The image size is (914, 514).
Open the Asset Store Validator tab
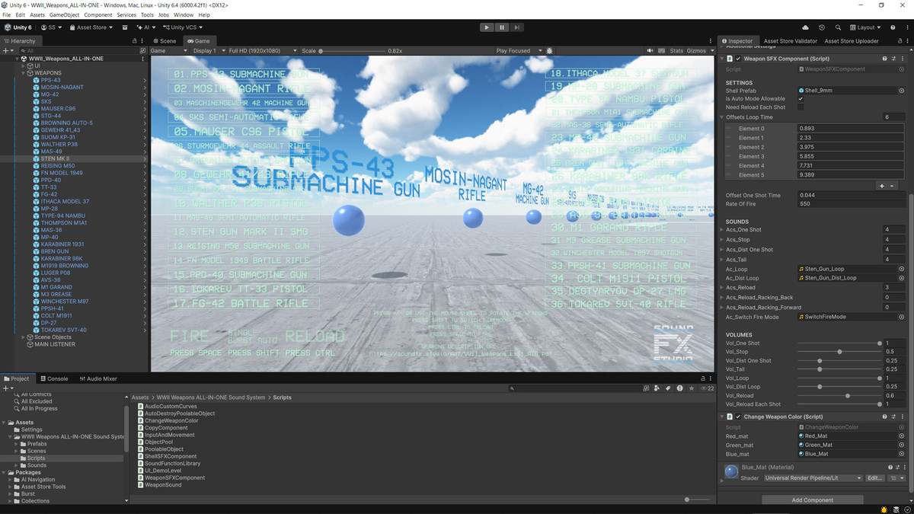pos(790,41)
